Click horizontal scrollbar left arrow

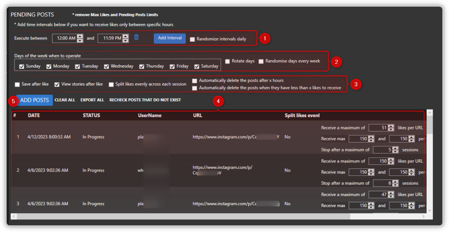point(14,217)
